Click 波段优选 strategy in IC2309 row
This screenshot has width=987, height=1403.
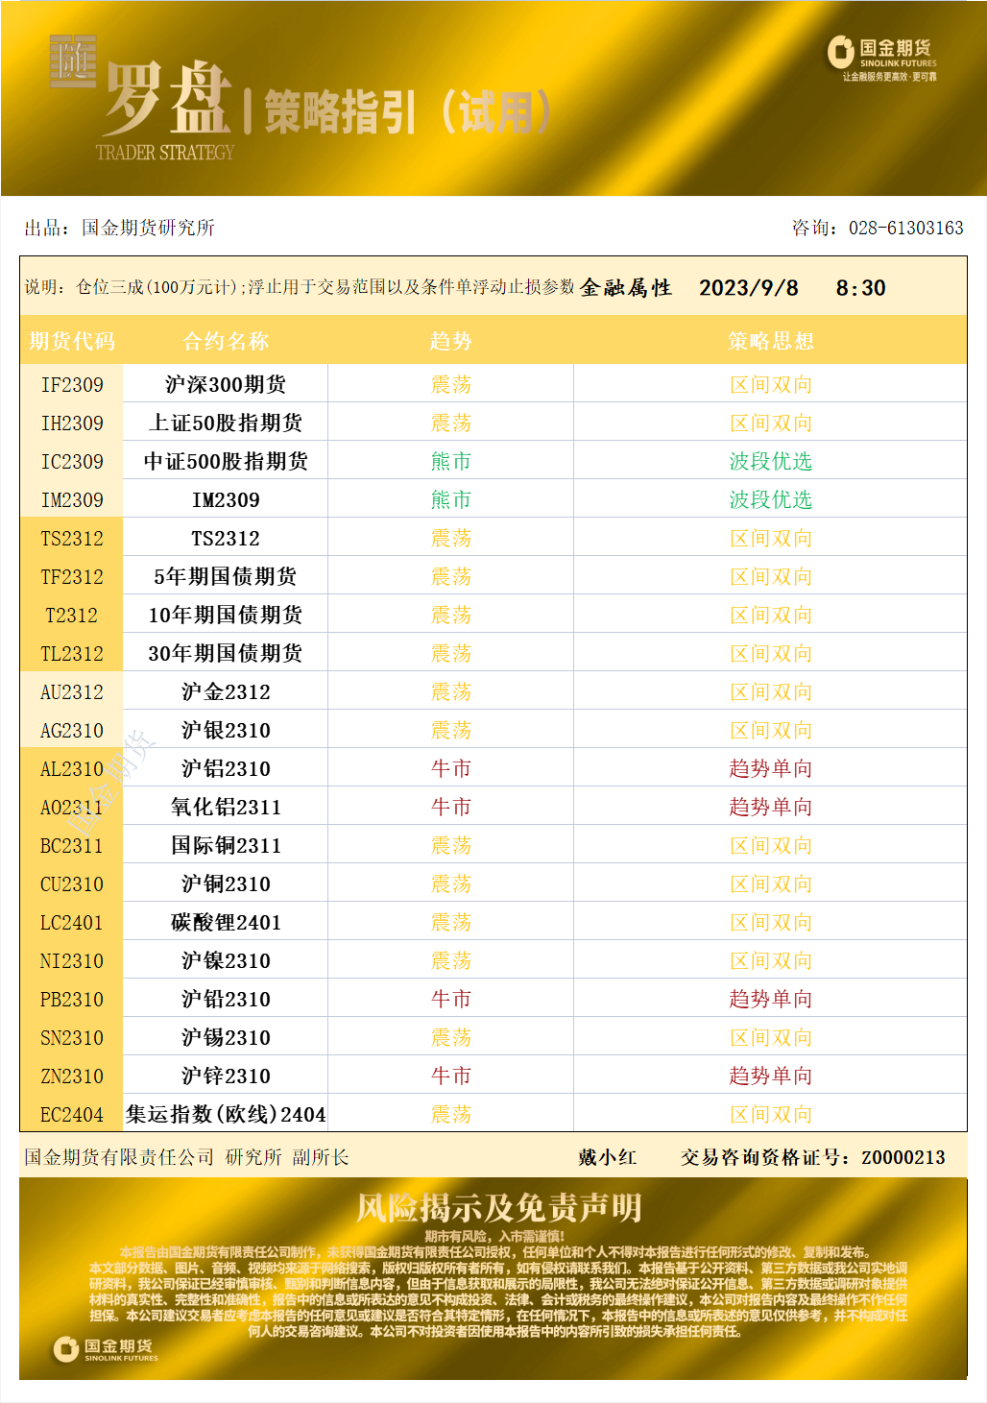tap(770, 461)
